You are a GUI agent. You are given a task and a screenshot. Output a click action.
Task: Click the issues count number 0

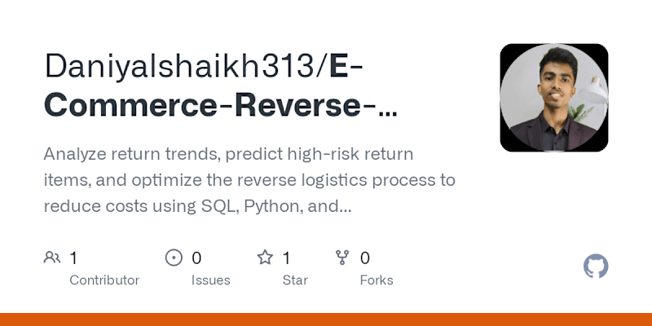tap(196, 258)
